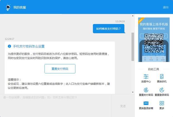Click the chat scrollbar down arrow

tap(133, 92)
